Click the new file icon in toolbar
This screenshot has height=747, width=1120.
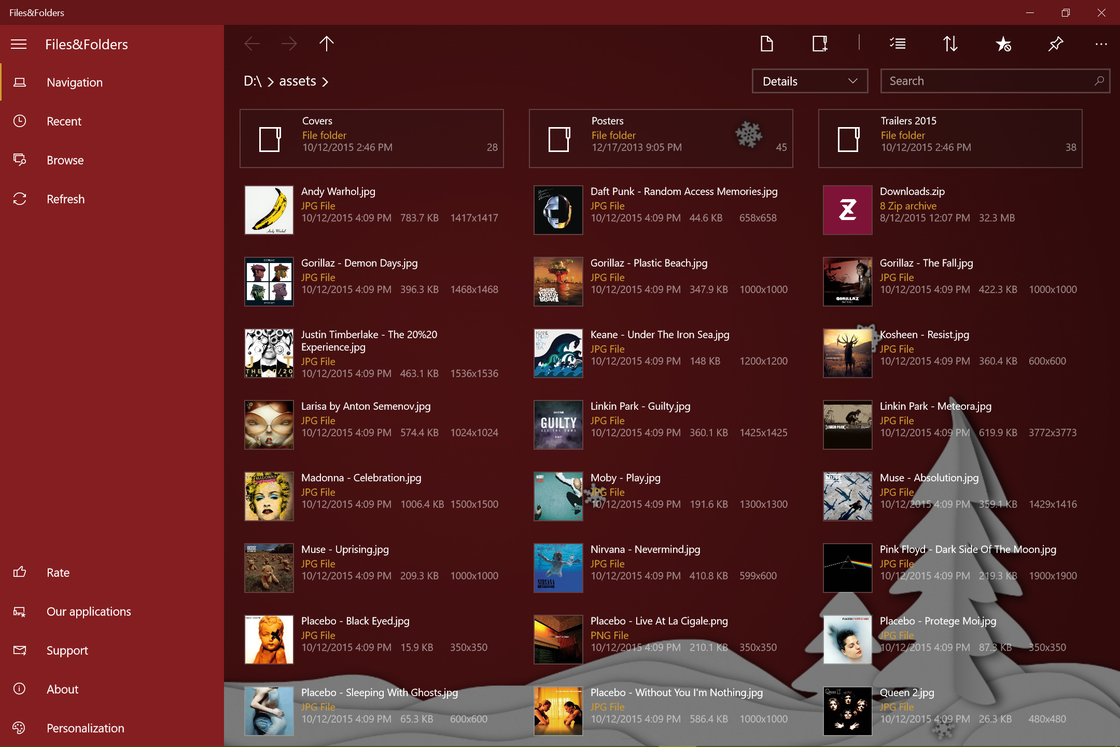pyautogui.click(x=767, y=44)
